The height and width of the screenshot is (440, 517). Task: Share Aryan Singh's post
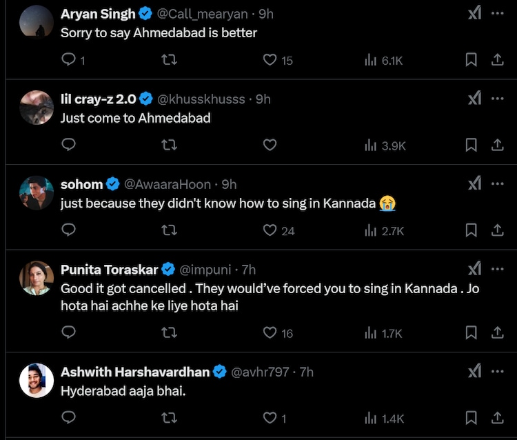(x=497, y=60)
